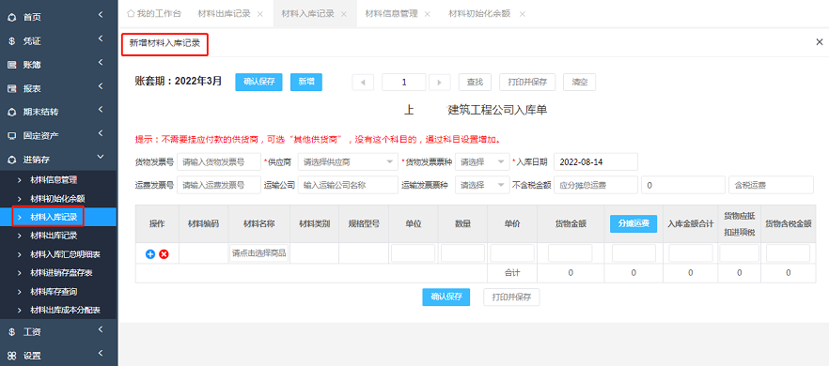Switch to 材料出库记录 tab
Viewport: 829px width, 366px height.
pos(224,14)
